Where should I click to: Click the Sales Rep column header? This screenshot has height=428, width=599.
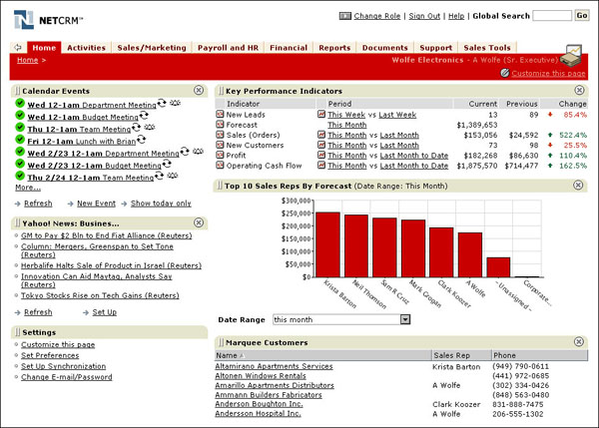[x=461, y=355]
